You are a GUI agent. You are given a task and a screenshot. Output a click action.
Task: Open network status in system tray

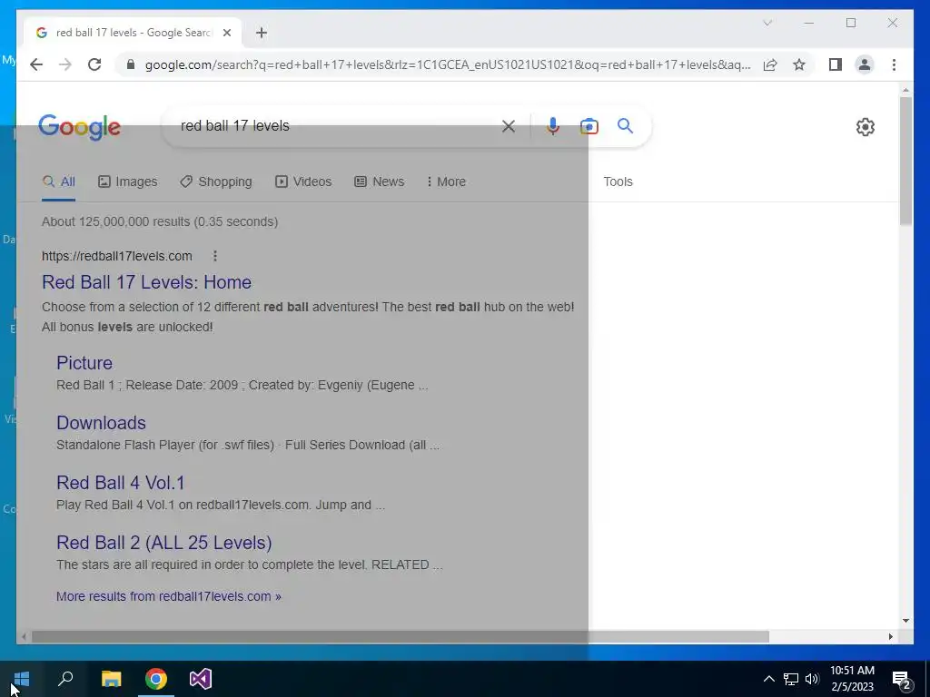pyautogui.click(x=791, y=679)
